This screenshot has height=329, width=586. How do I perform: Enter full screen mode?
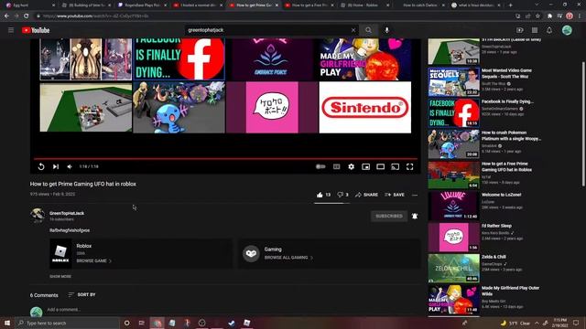(410, 166)
